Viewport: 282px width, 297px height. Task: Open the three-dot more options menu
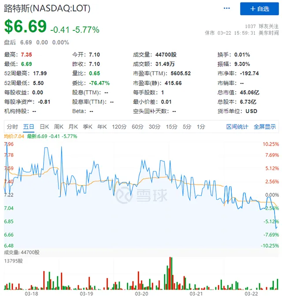pos(226,8)
